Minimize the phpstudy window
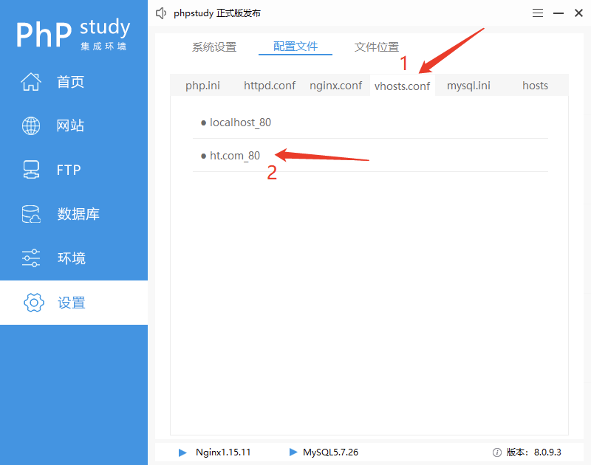This screenshot has width=591, height=465. tap(558, 13)
